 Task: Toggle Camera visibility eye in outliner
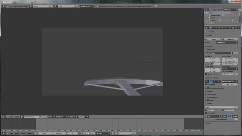233,20
